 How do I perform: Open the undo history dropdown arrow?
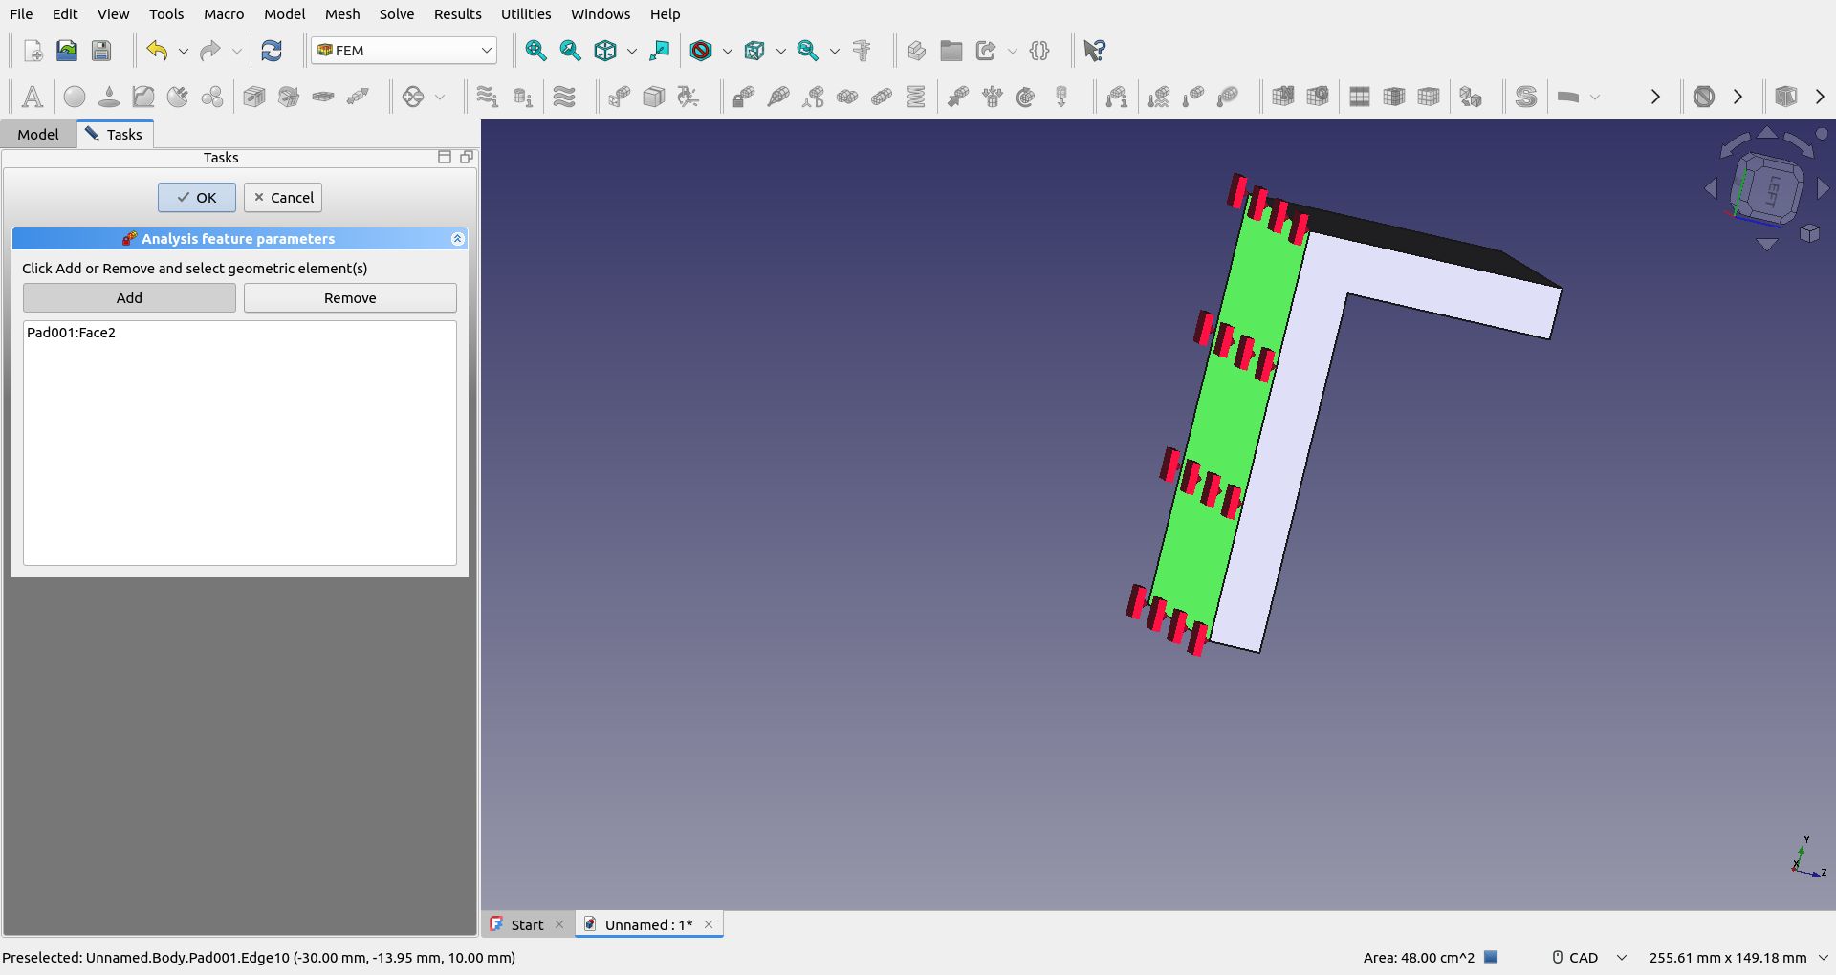184,51
